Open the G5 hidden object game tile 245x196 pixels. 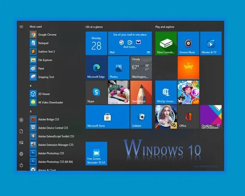pos(166,117)
